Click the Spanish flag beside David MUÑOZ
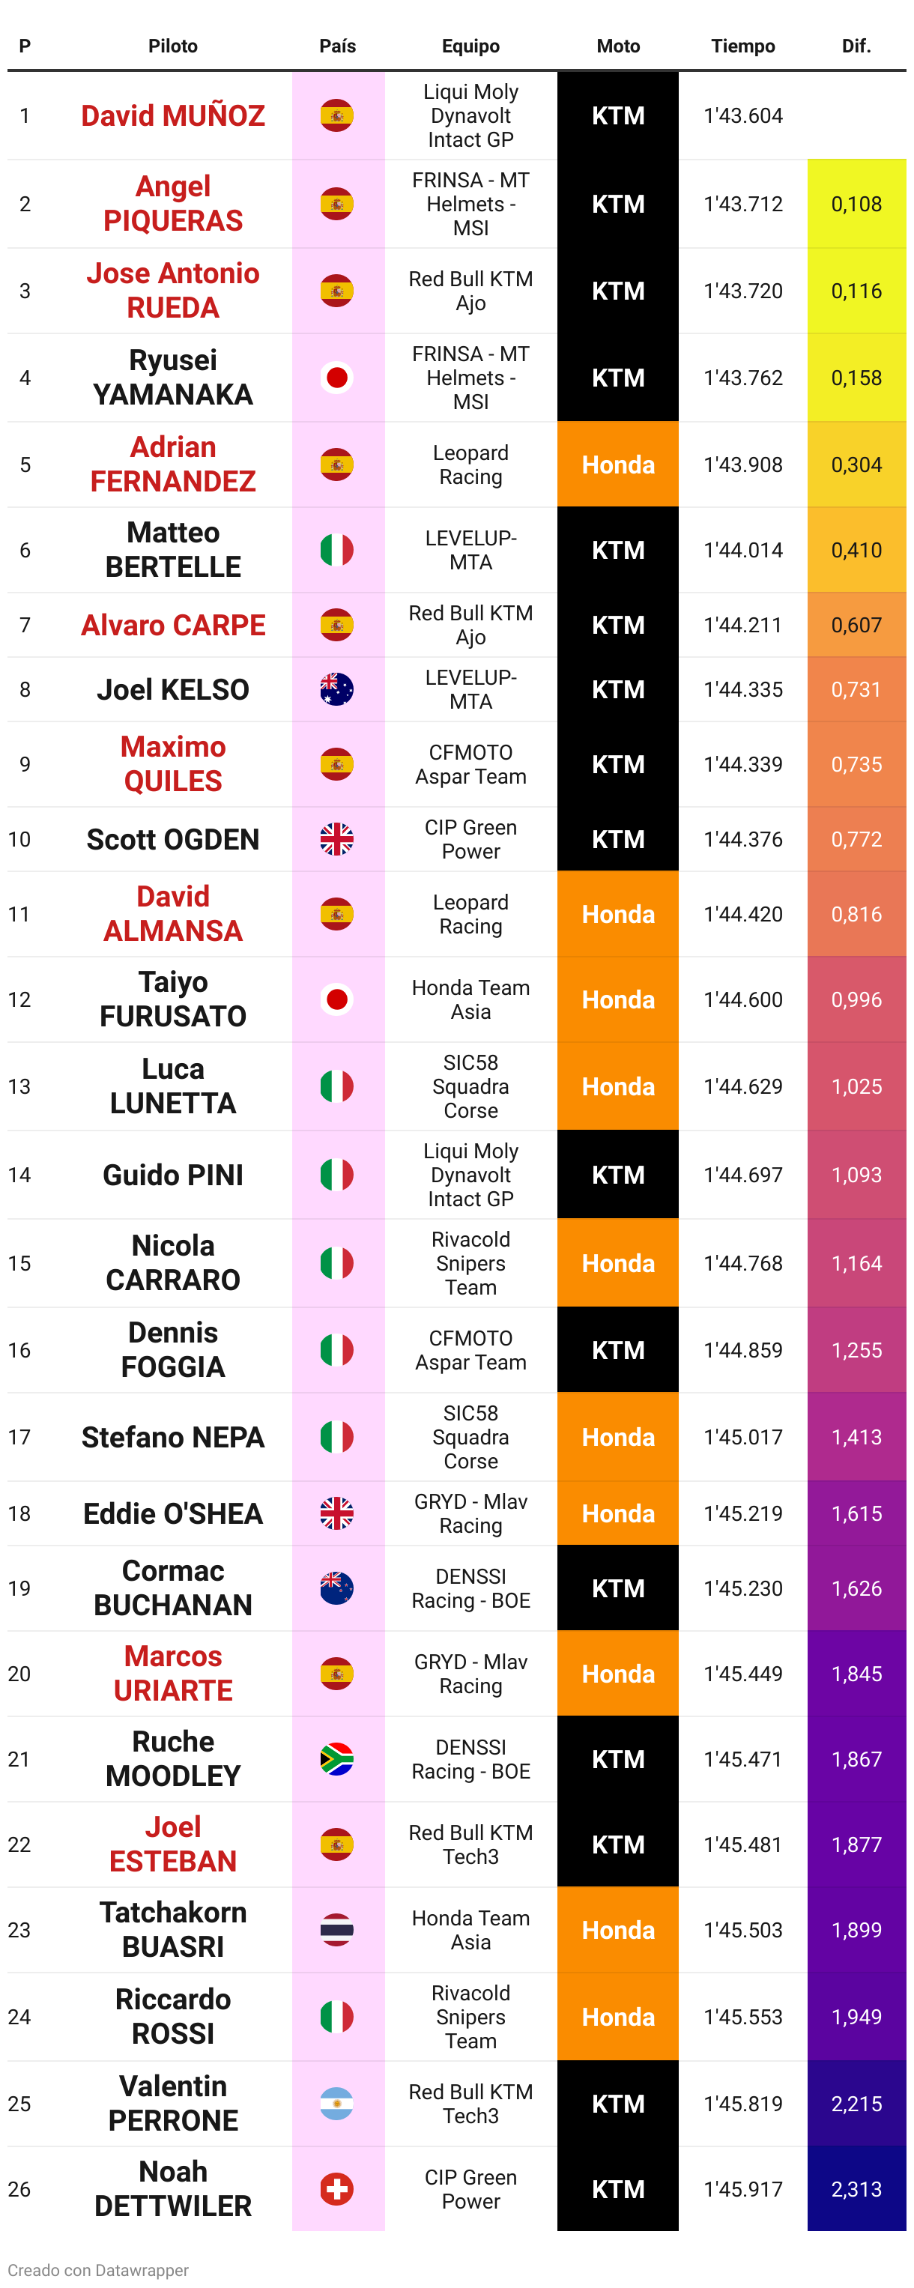The width and height of the screenshot is (914, 2288). coord(336,115)
